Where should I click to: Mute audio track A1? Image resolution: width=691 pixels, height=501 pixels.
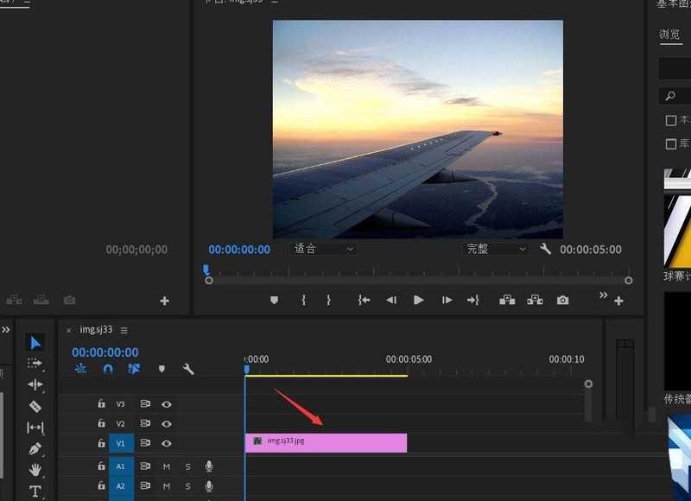coord(166,466)
